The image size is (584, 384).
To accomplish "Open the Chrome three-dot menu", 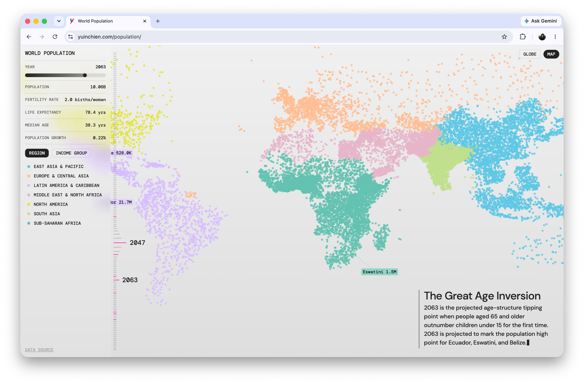I will point(555,37).
